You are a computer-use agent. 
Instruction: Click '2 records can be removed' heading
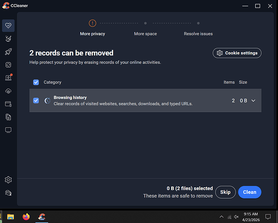tap(71, 53)
